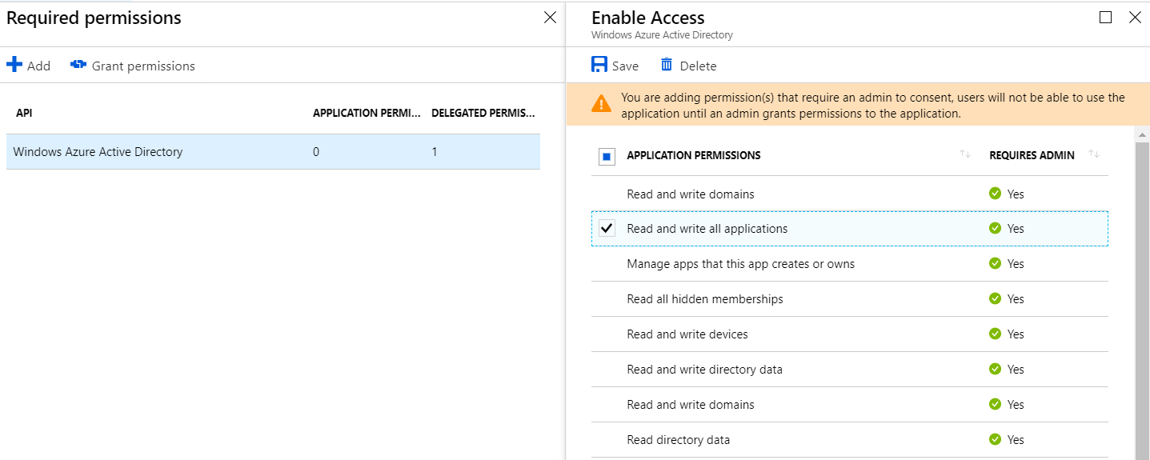Close the Required permissions panel
Screen dimensions: 1150x460
(550, 18)
